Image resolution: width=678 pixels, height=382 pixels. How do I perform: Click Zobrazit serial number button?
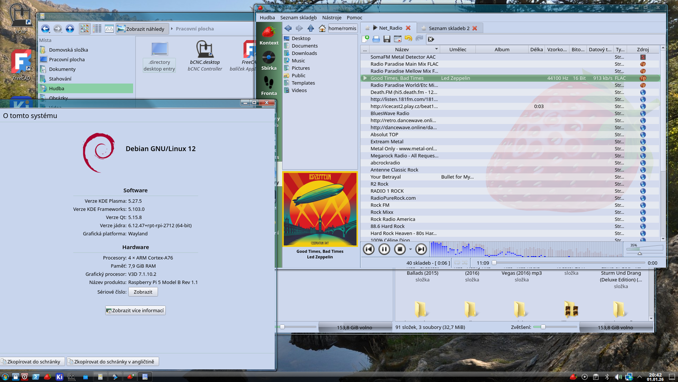pyautogui.click(x=143, y=292)
